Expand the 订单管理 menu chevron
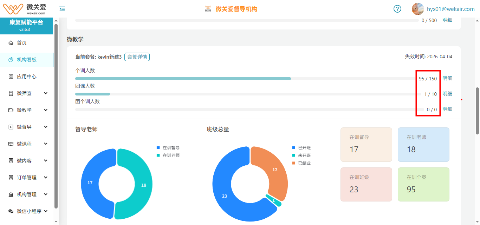The width and height of the screenshot is (480, 225). [x=46, y=178]
